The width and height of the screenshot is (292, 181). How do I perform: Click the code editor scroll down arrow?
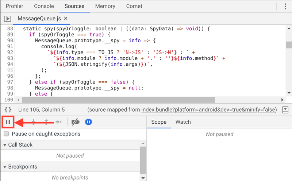(289, 93)
